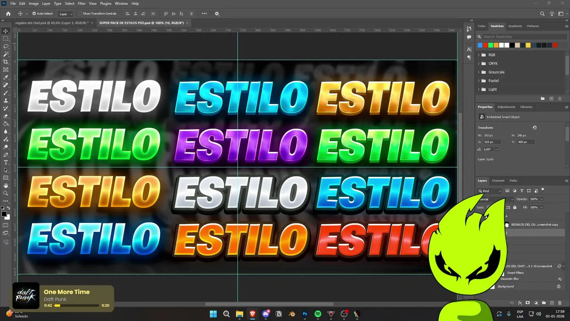Screen dimensions: 570x321
Task: Expand the Pastel swatch group
Action: click(x=479, y=81)
